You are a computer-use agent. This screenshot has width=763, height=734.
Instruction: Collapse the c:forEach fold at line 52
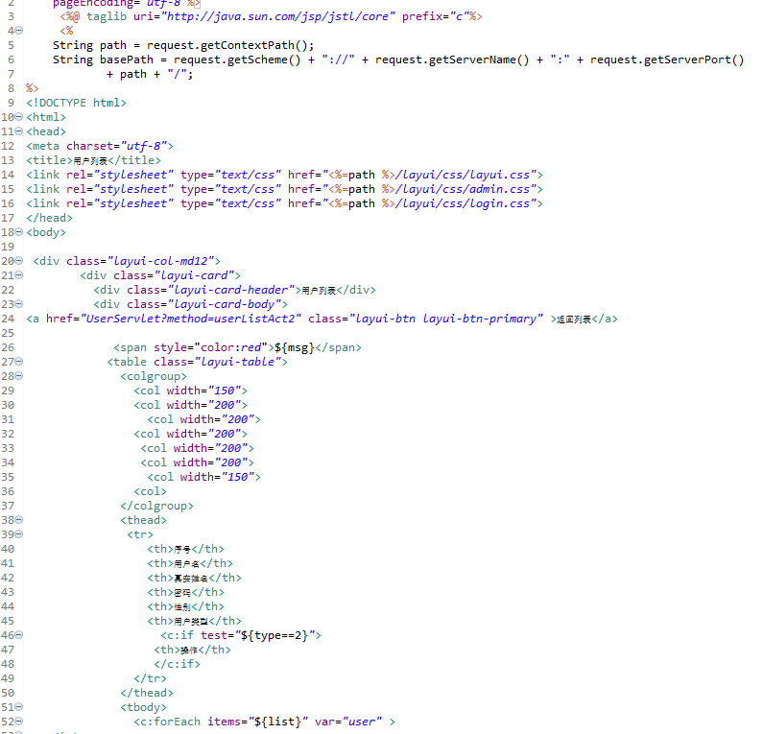19,722
